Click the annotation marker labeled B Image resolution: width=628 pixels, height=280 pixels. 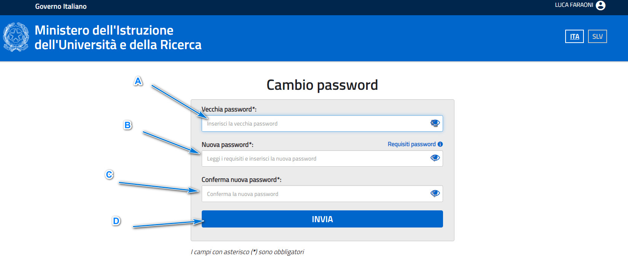128,125
